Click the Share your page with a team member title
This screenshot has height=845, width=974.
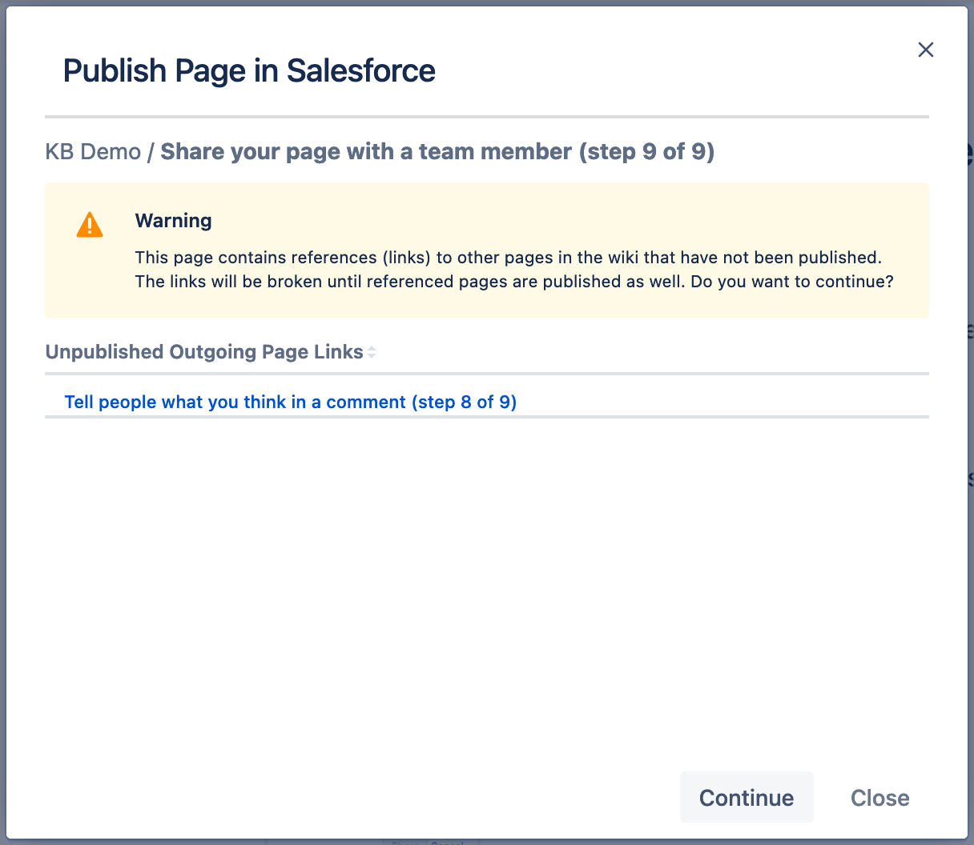pos(437,151)
